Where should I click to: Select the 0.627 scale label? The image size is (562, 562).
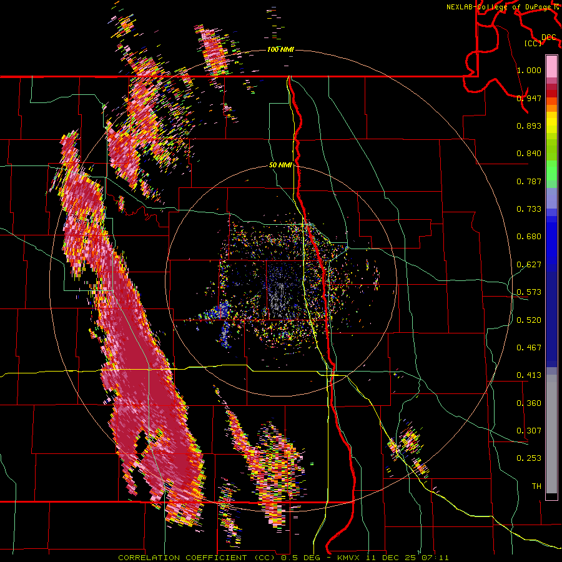(529, 265)
